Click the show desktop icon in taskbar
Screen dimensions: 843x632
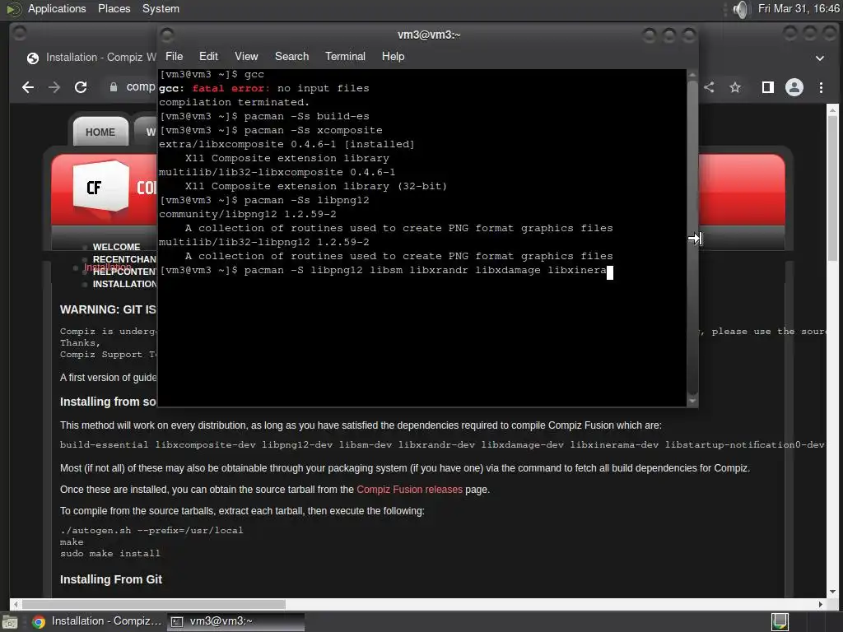tap(10, 622)
